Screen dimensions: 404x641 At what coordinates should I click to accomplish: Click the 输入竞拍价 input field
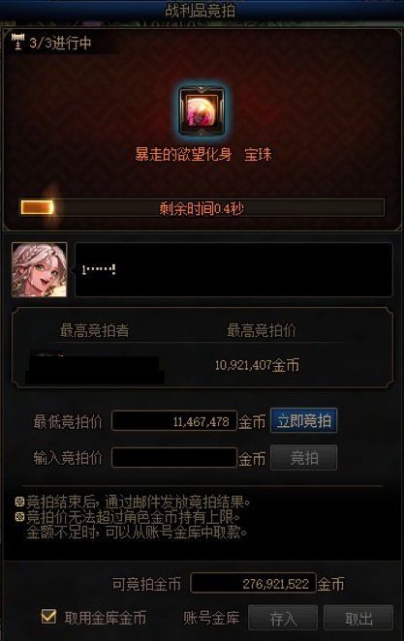point(174,458)
